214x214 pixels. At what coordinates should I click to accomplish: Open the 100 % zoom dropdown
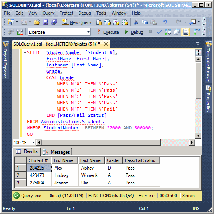click(x=24, y=142)
